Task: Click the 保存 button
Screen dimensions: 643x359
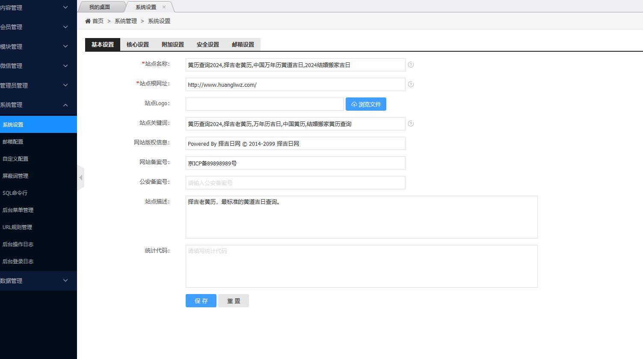Action: (201, 301)
